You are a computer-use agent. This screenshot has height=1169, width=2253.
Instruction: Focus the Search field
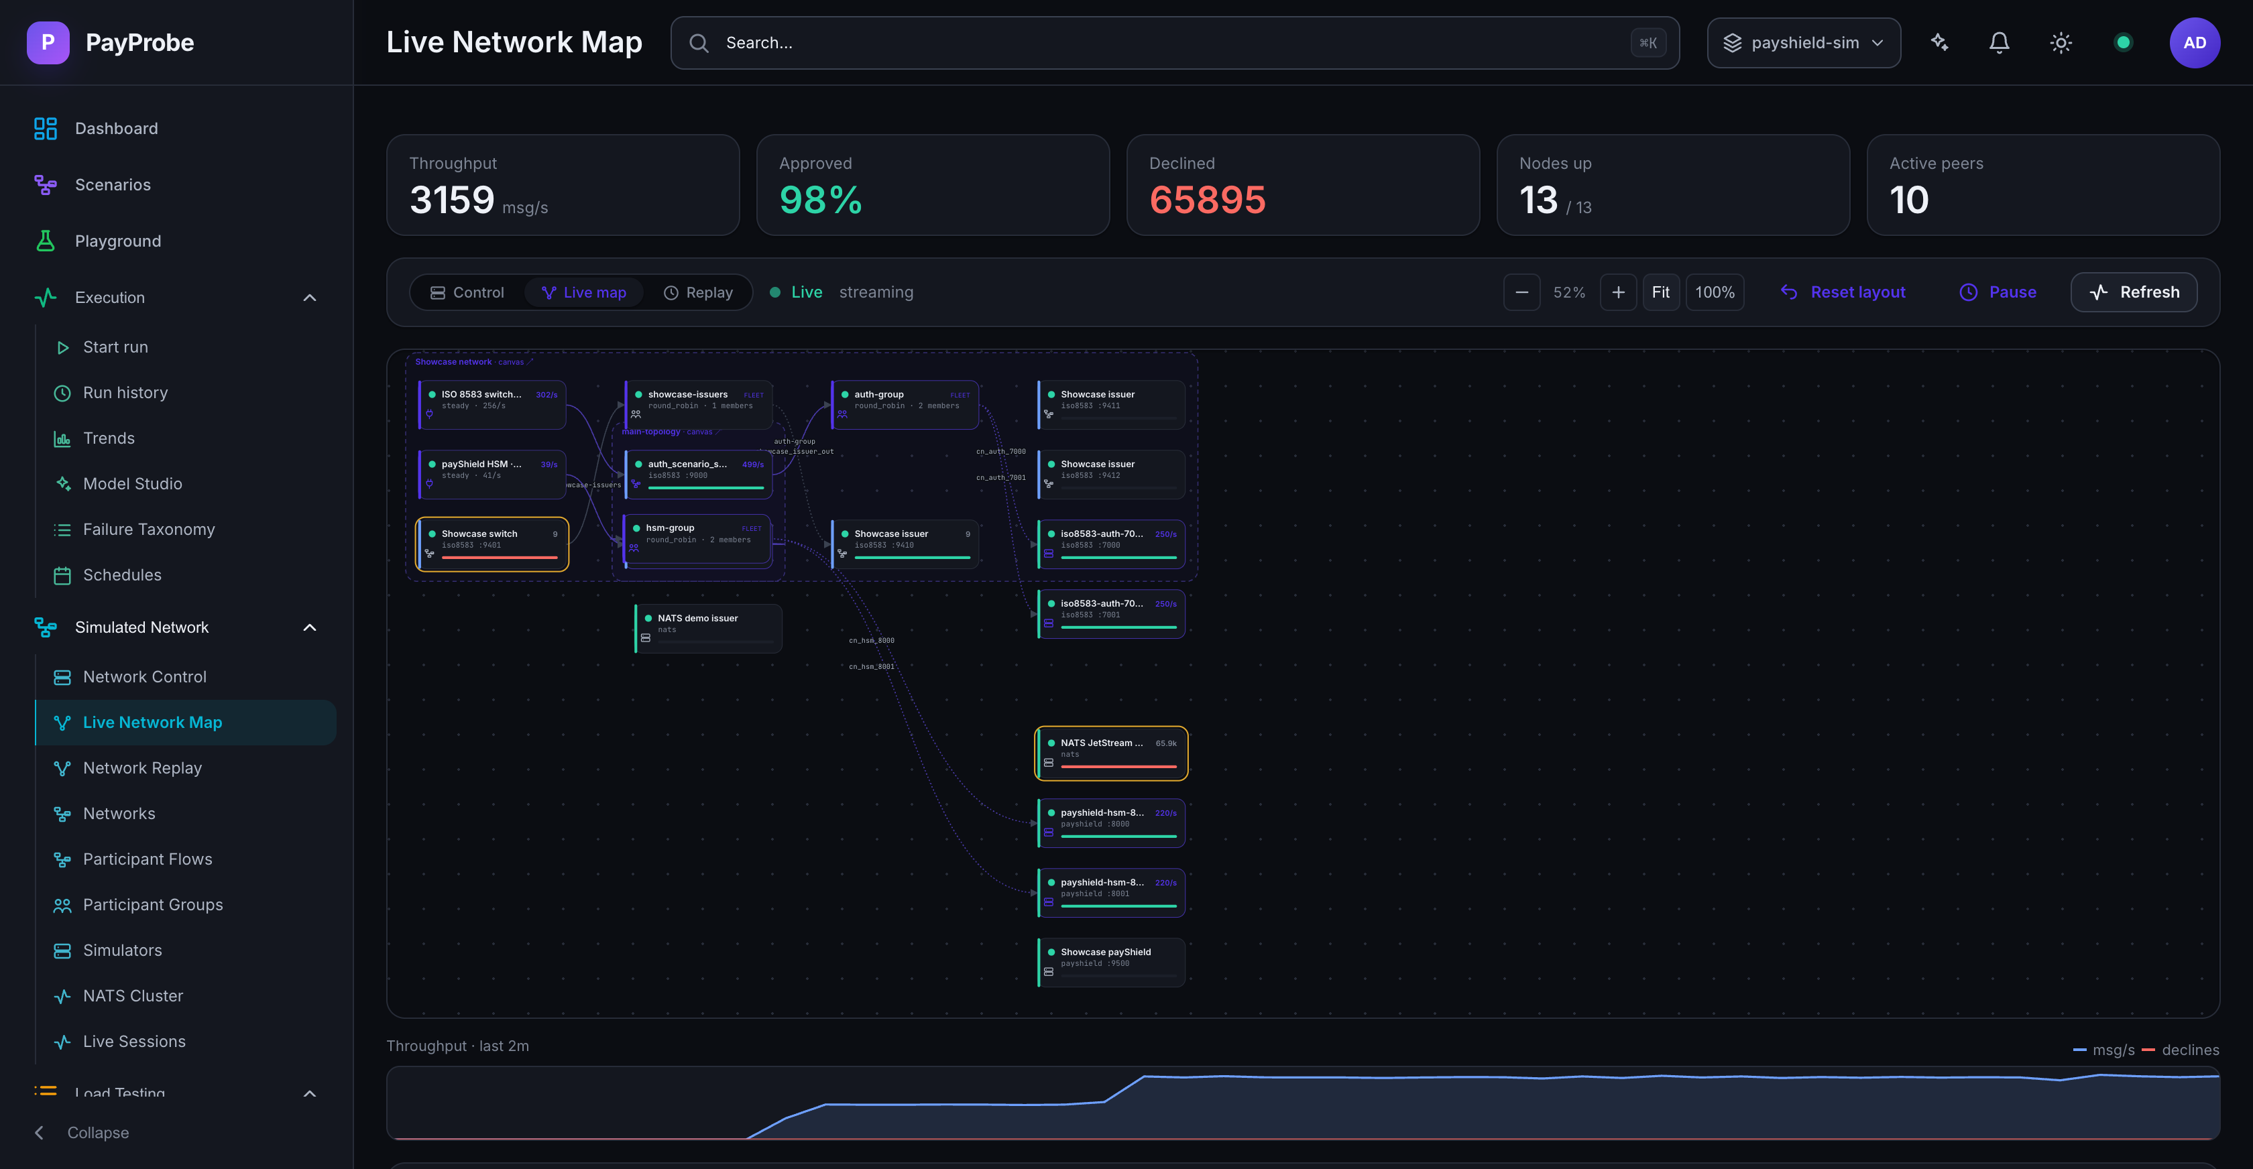(1175, 42)
